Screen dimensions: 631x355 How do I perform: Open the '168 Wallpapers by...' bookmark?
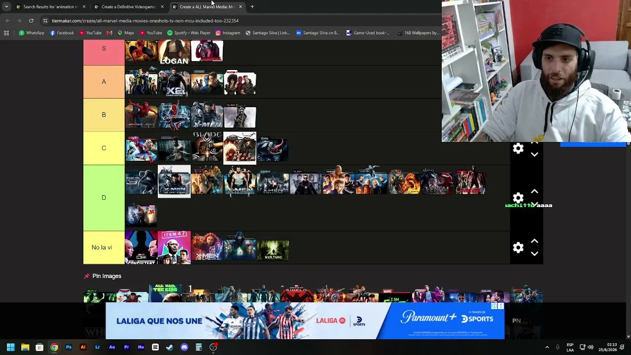click(x=418, y=33)
